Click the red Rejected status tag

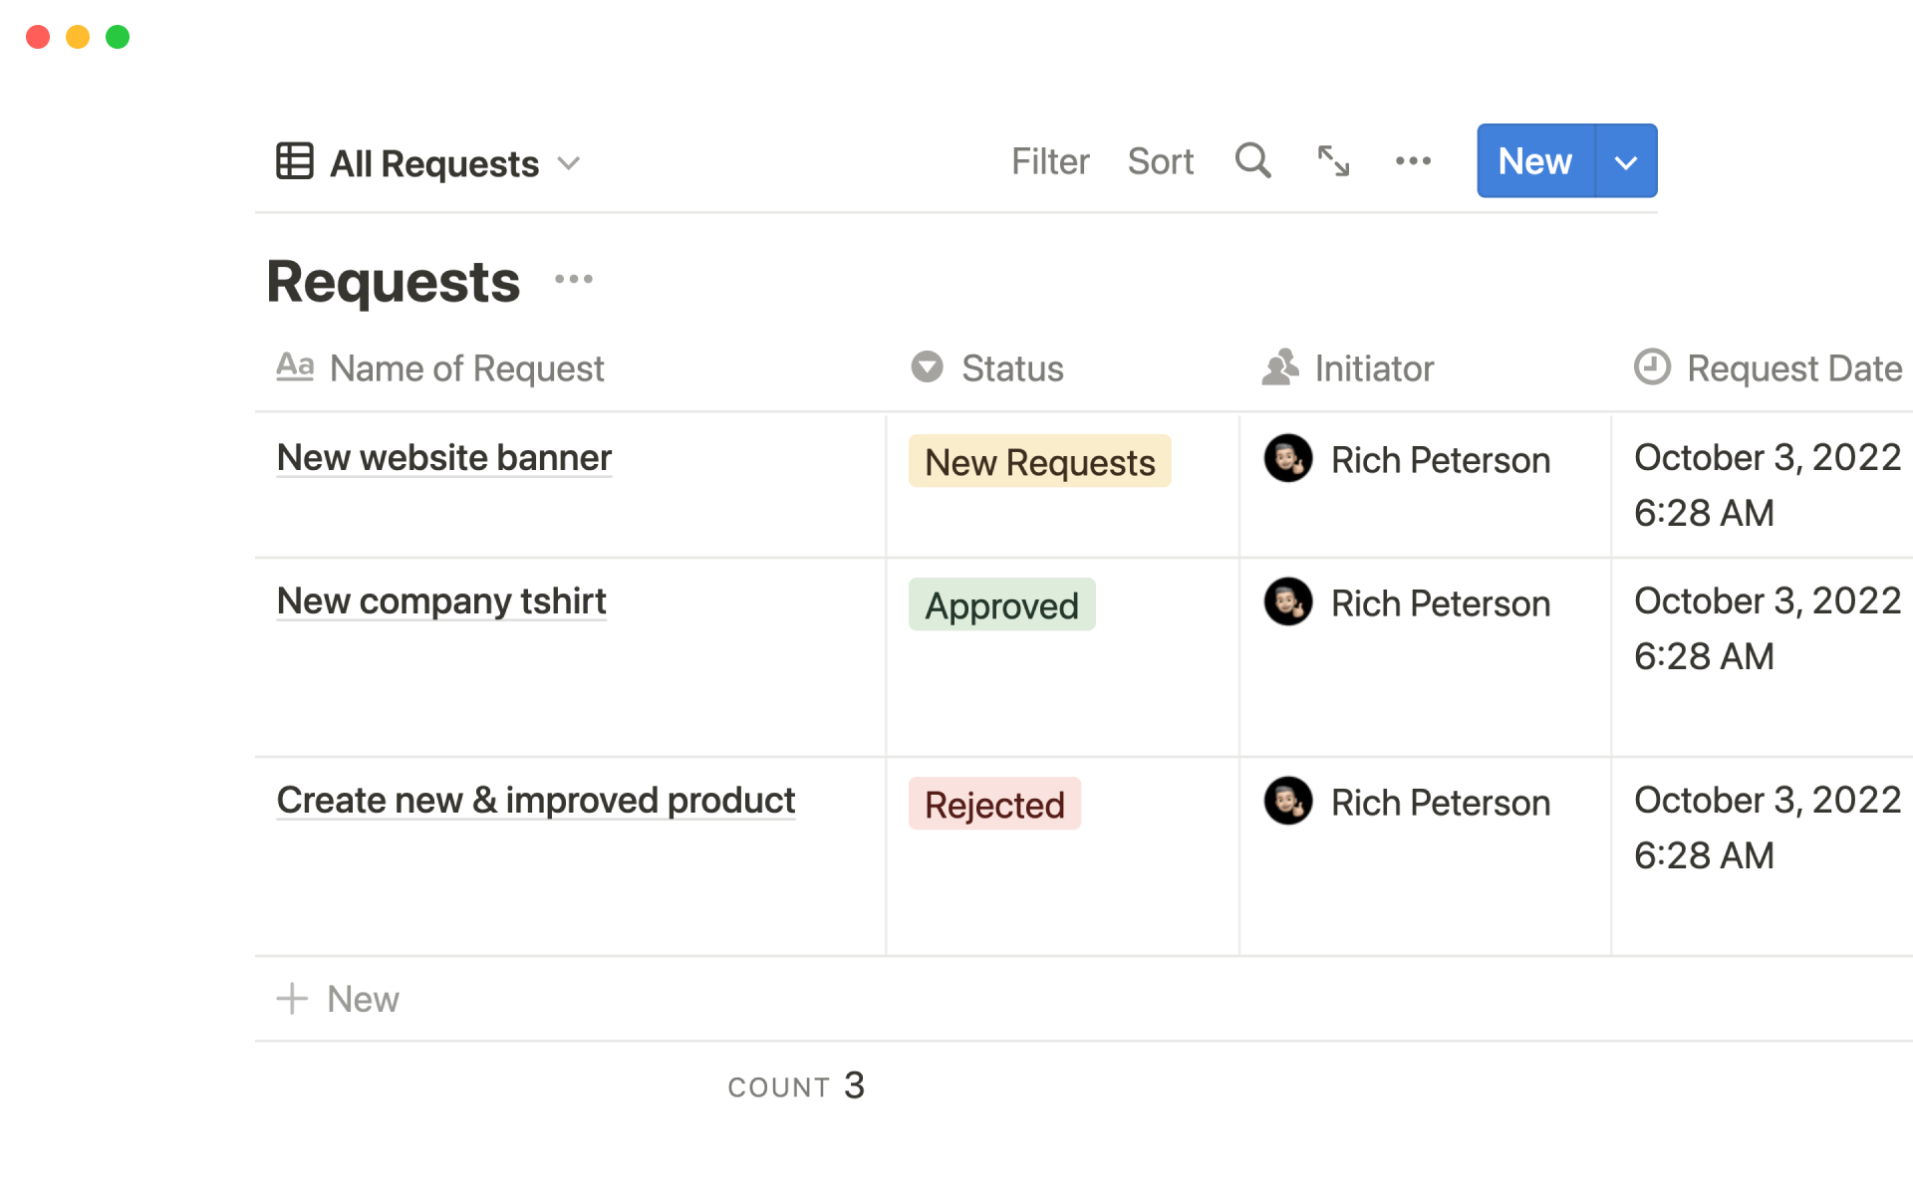994,805
